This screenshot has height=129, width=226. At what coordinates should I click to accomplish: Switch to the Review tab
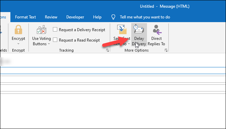coord(51,17)
